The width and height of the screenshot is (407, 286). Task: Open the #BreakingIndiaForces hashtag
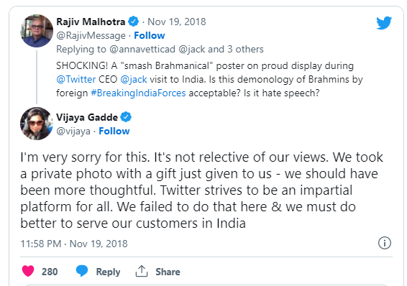(138, 93)
